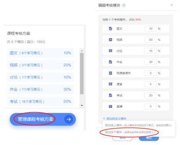Select 添加线下模块 menu option
The image size is (180, 145).
(129, 132)
